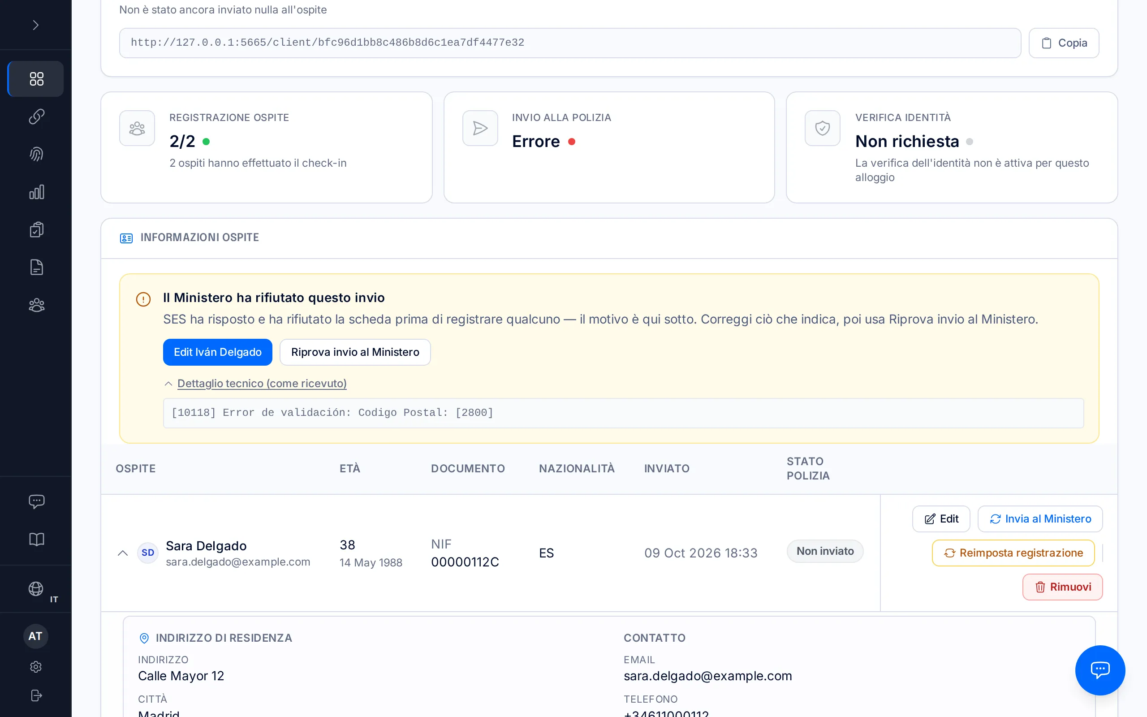Open the bar chart statistics icon
Image resolution: width=1147 pixels, height=717 pixels.
point(36,192)
